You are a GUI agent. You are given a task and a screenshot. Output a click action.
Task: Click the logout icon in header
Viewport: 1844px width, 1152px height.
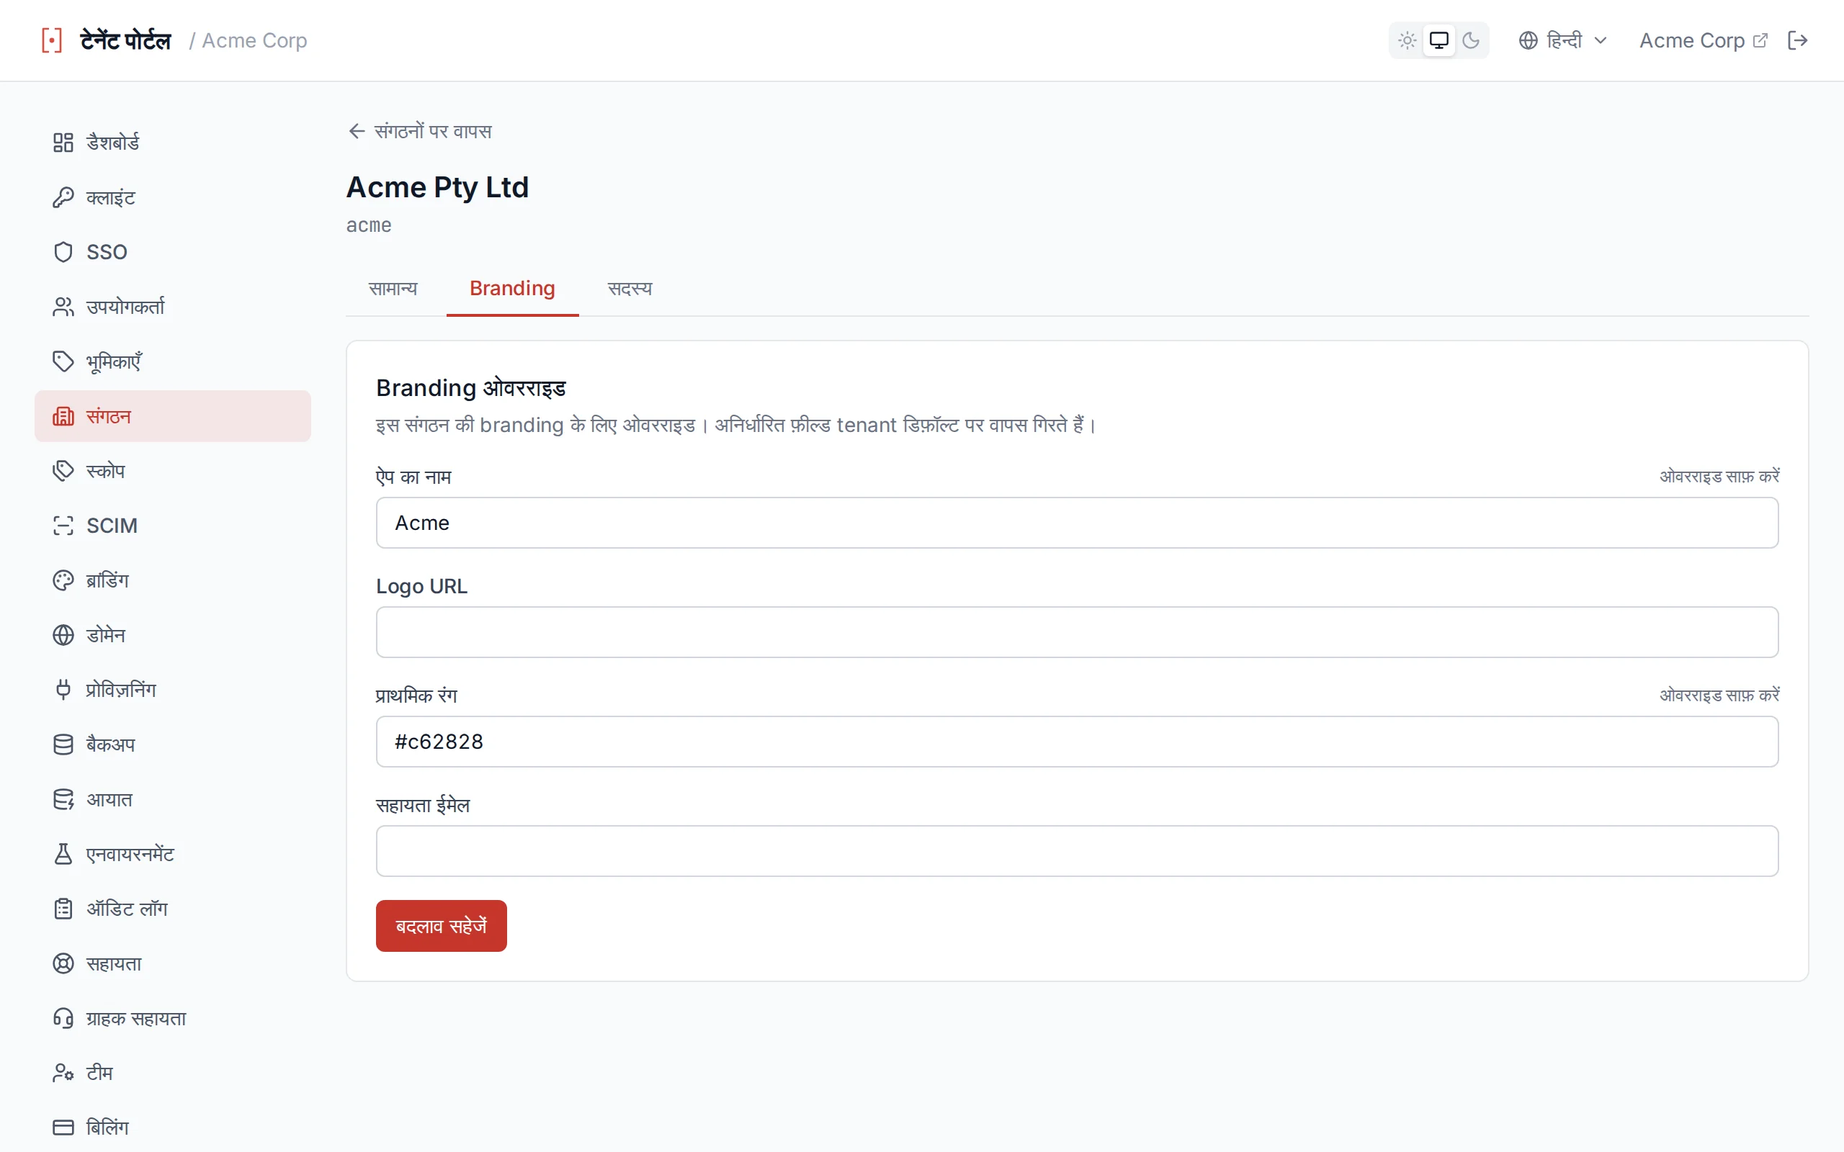pyautogui.click(x=1797, y=40)
